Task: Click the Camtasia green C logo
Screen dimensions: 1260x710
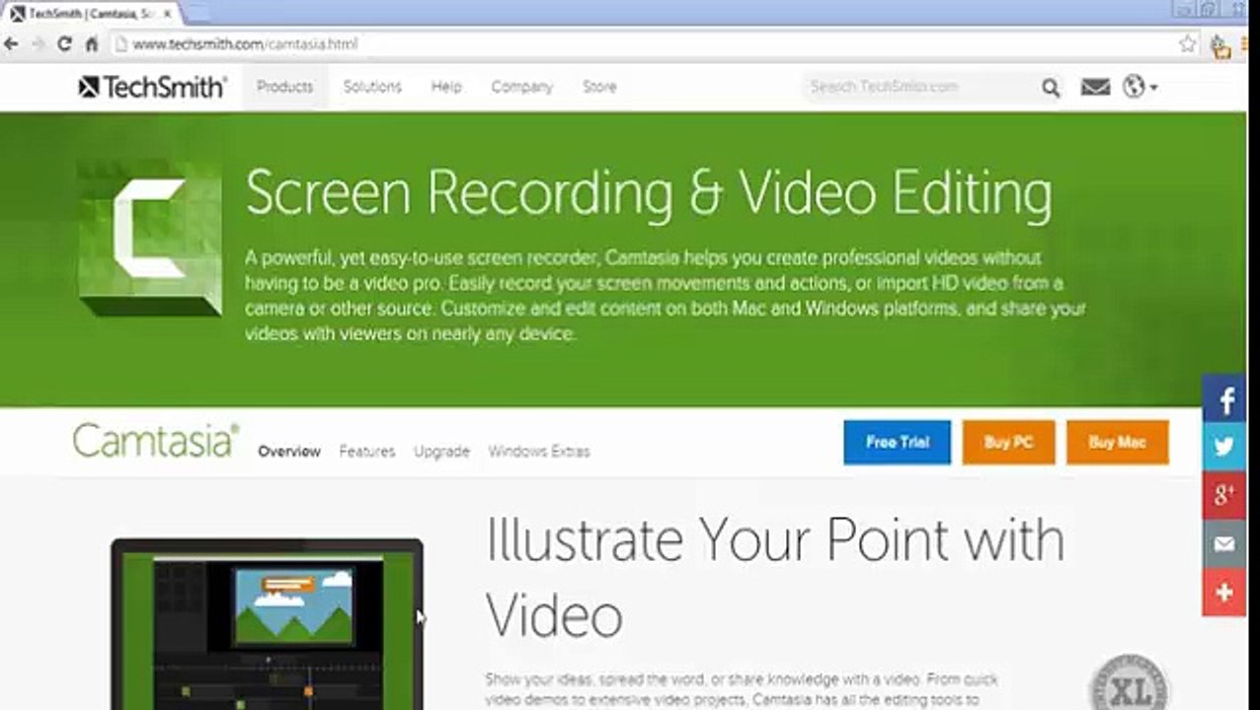Action: coord(150,238)
